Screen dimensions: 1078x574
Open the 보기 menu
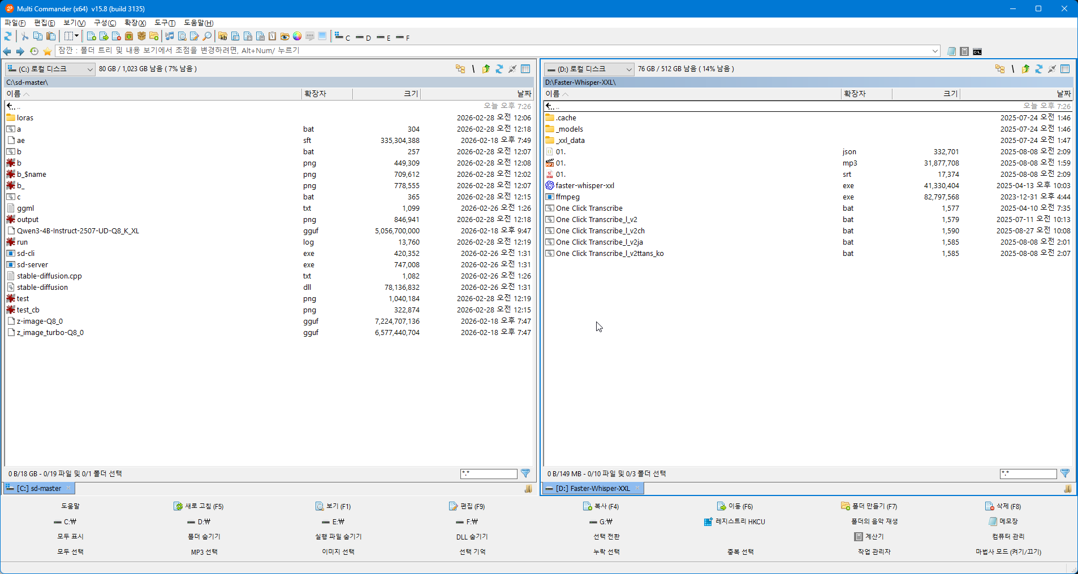tap(74, 23)
